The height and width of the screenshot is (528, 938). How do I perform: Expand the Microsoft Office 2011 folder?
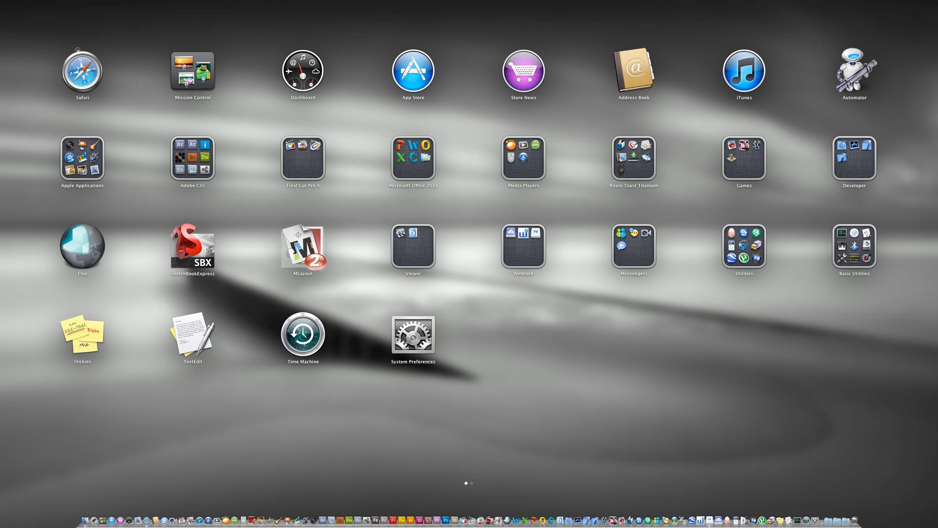pos(413,158)
